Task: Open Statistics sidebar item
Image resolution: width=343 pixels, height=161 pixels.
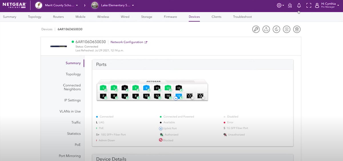Action: tap(74, 133)
